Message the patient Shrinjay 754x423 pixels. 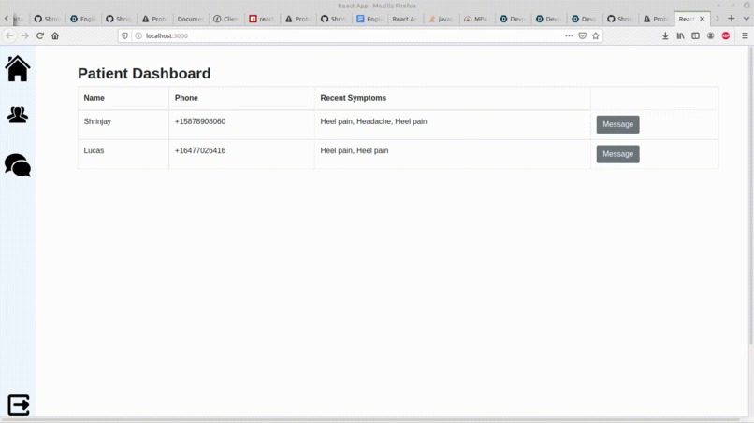pyautogui.click(x=618, y=124)
